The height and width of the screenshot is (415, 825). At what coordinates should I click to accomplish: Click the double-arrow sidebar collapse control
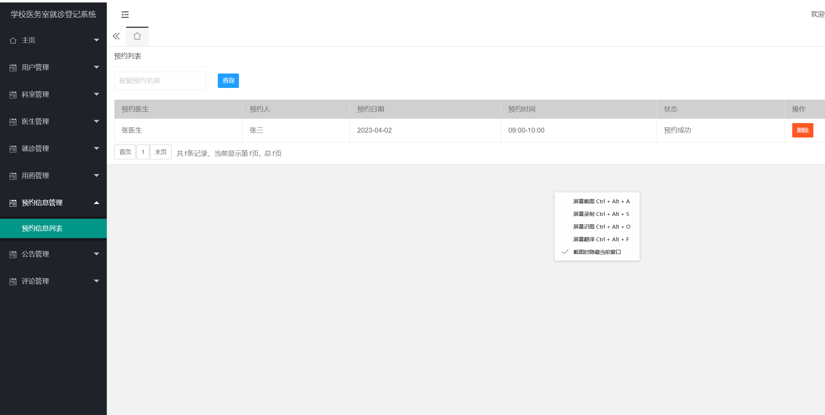tap(116, 36)
